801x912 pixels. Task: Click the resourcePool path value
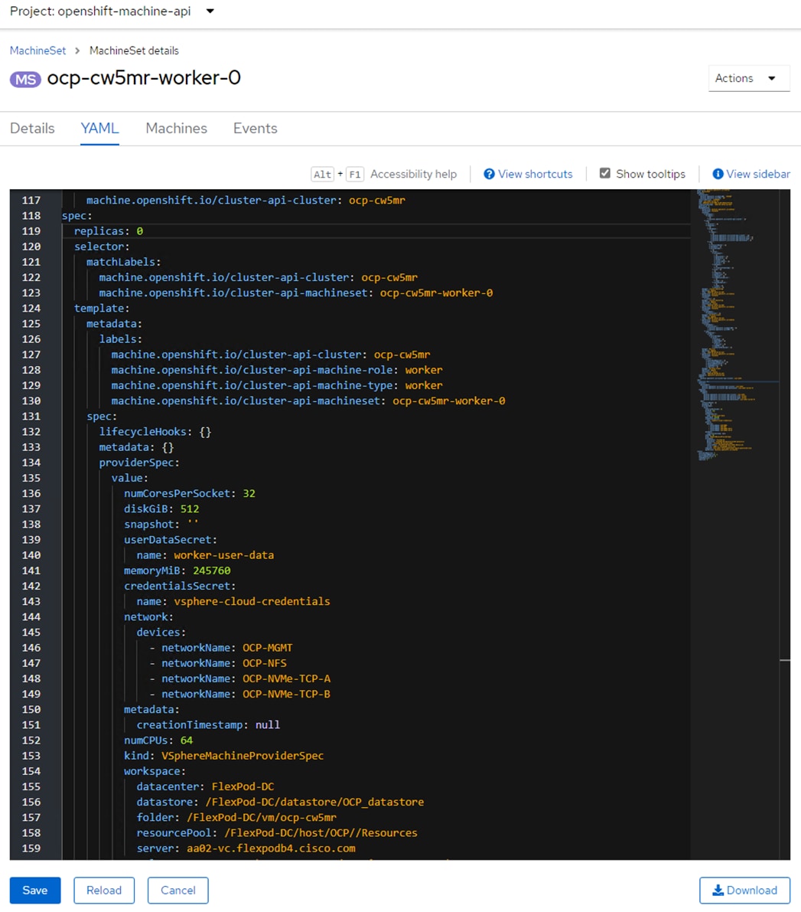click(x=321, y=833)
